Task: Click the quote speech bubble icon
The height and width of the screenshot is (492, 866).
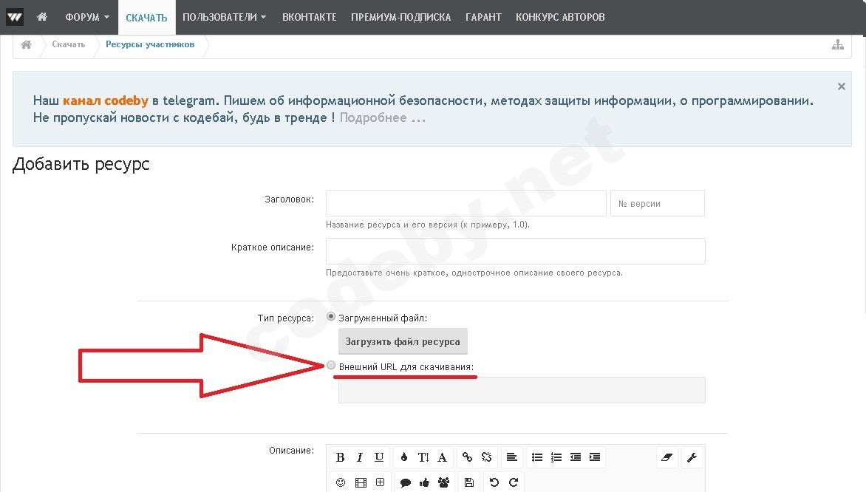Action: [x=406, y=482]
